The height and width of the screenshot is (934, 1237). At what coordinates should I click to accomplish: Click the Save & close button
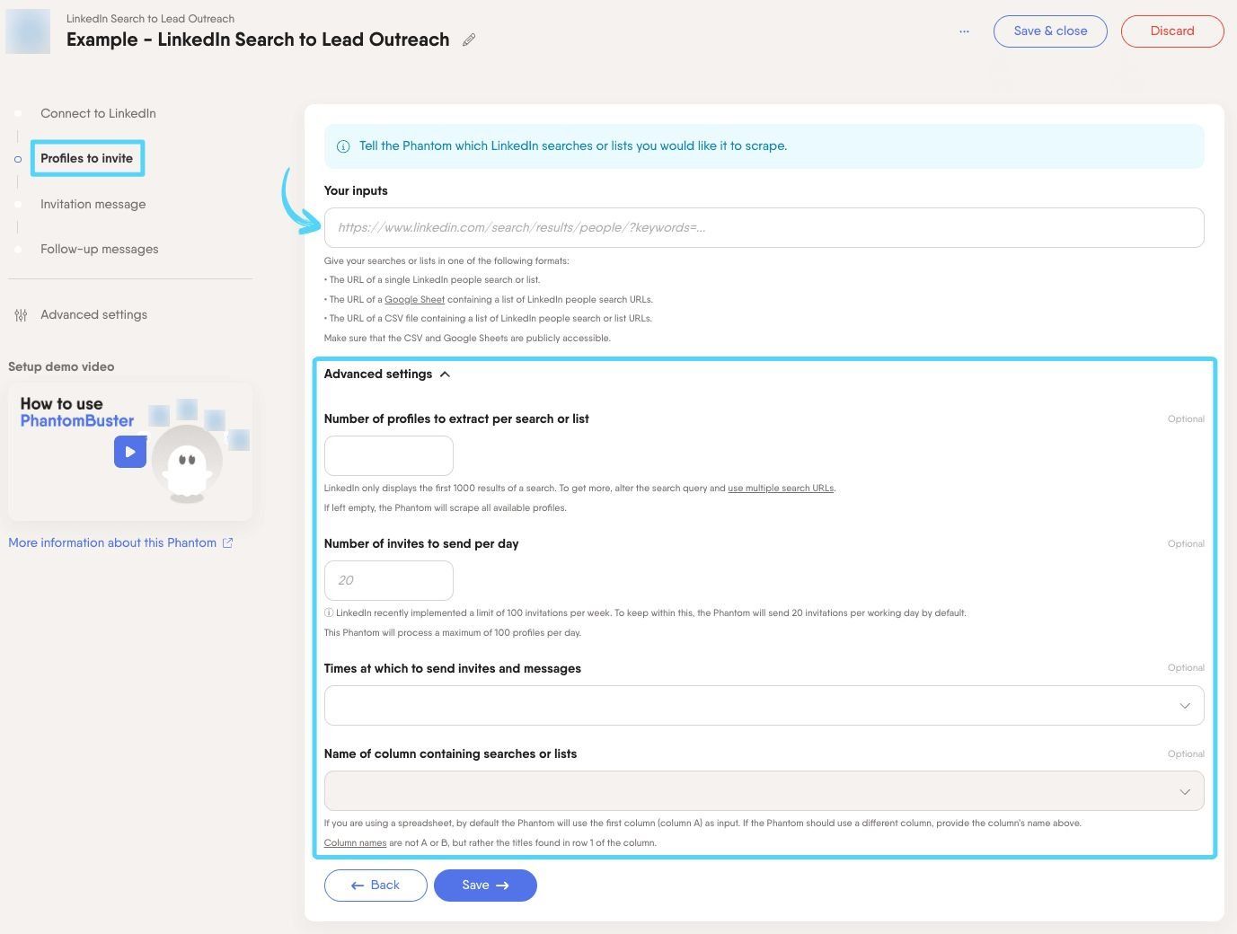1050,31
